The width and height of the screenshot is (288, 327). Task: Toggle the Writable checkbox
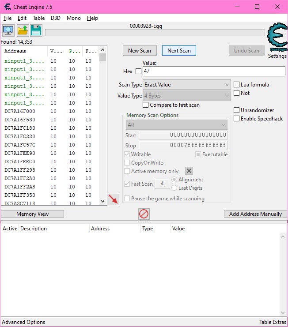pos(127,154)
